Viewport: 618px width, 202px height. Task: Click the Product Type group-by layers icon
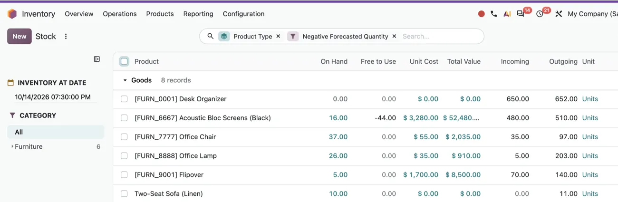tap(224, 36)
